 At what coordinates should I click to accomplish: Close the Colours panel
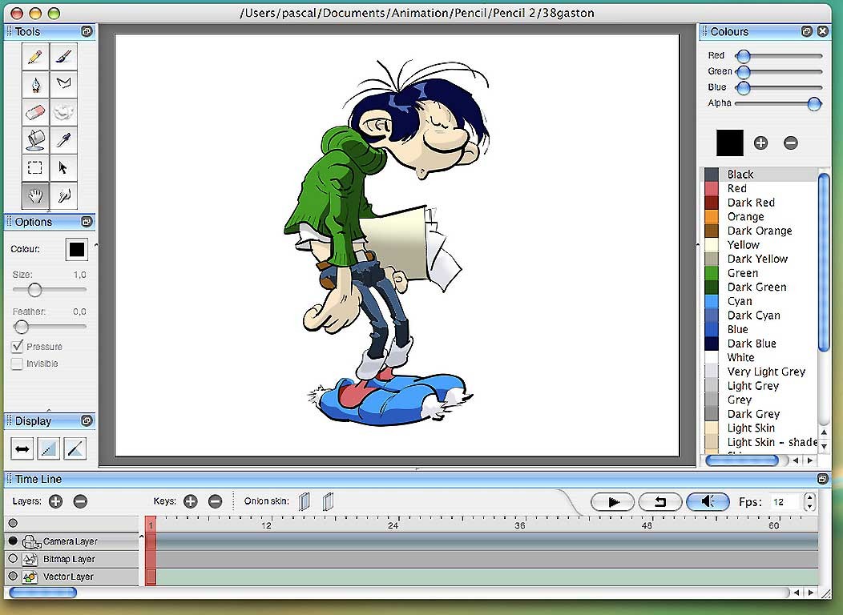pos(823,31)
